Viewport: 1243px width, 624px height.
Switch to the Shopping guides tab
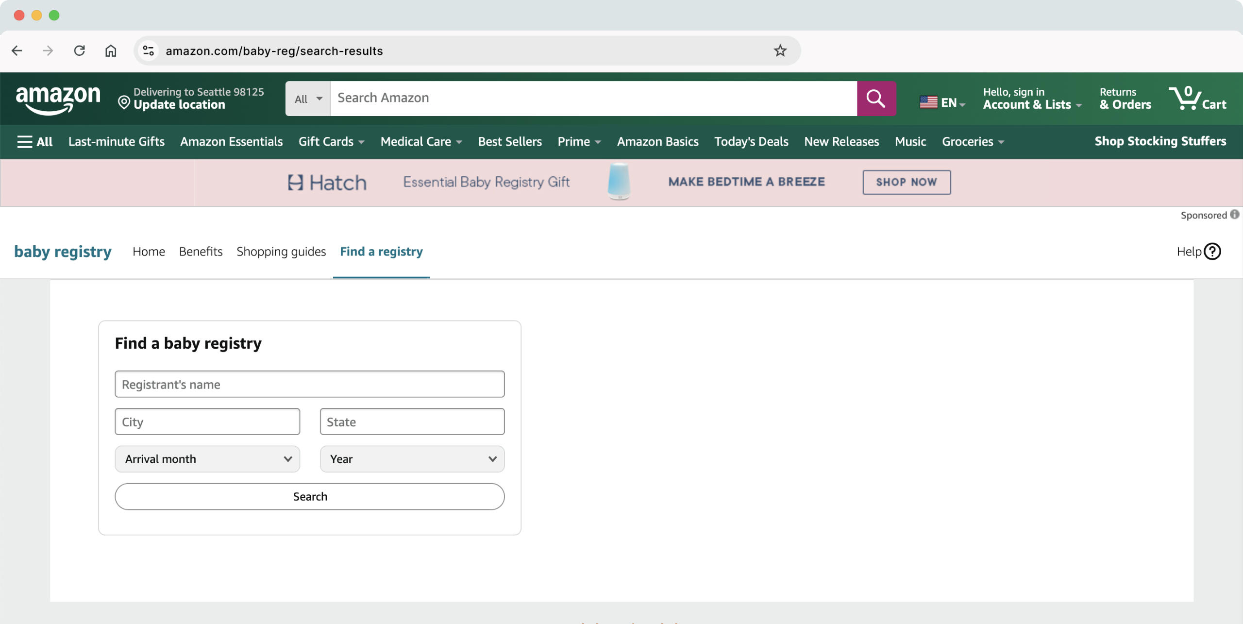coord(281,252)
